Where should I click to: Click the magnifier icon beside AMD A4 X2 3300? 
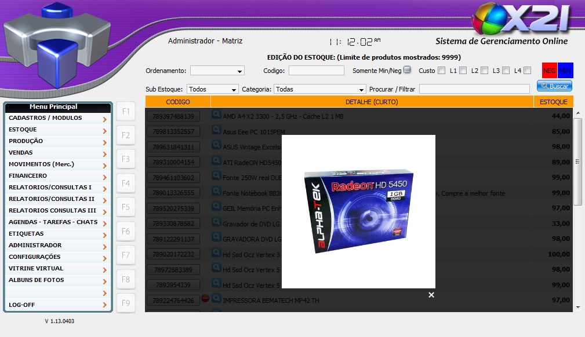216,116
